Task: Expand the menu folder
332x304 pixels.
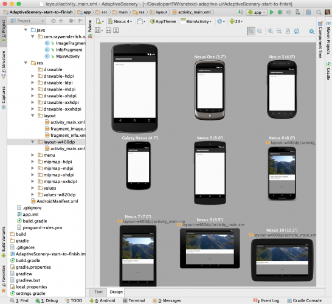Action: tap(32, 155)
